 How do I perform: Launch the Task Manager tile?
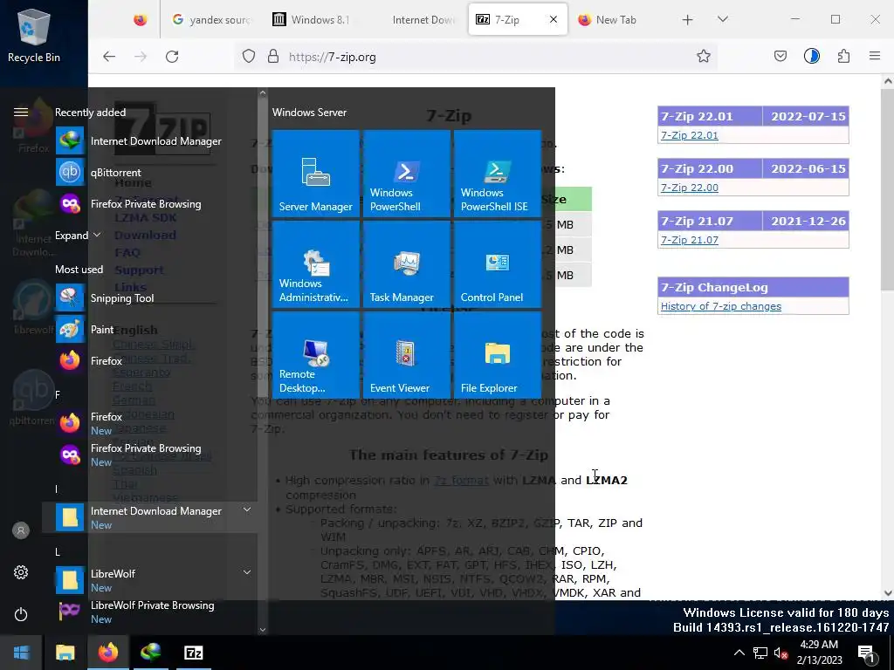coord(407,264)
